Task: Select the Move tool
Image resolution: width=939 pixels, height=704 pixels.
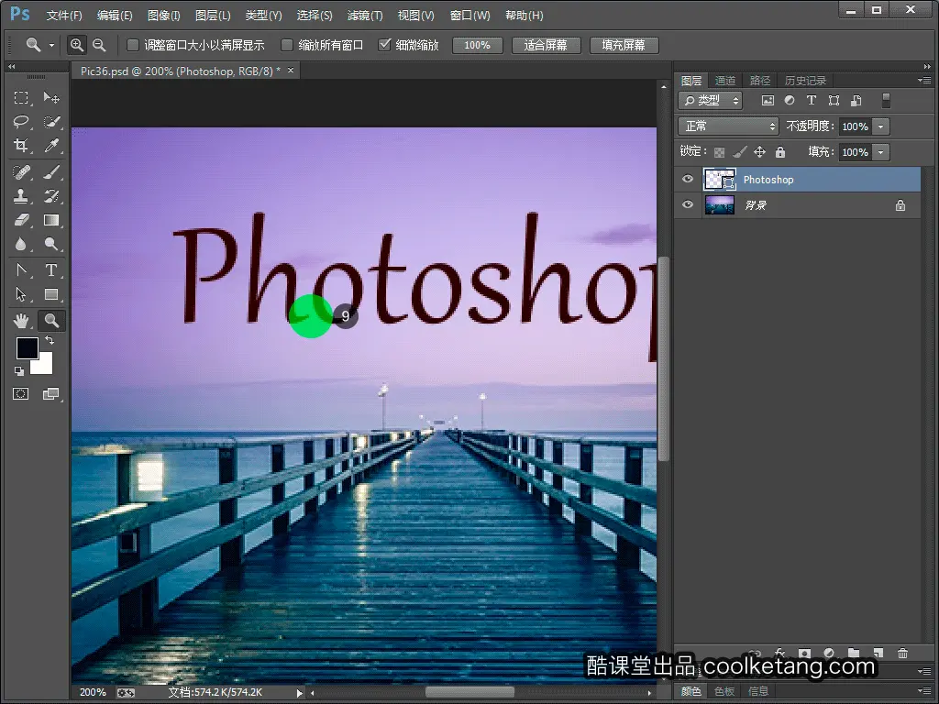Action: click(x=51, y=97)
